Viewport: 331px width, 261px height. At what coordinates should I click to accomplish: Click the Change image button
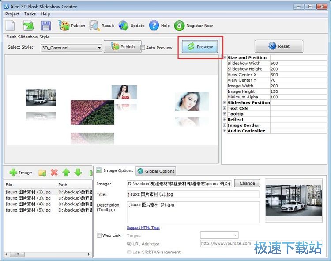[247, 183]
